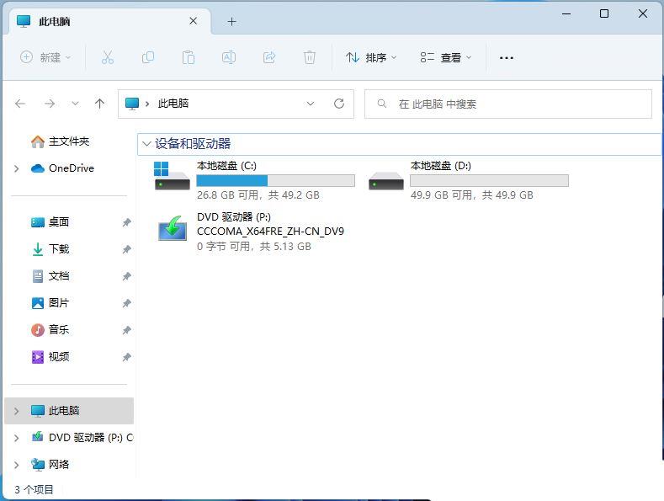Expand 此电脑 node in navigation pane
Image resolution: width=664 pixels, height=501 pixels.
coord(17,411)
